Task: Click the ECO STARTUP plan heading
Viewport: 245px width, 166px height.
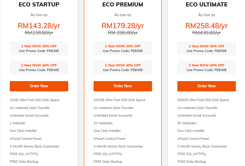Action: [39, 4]
